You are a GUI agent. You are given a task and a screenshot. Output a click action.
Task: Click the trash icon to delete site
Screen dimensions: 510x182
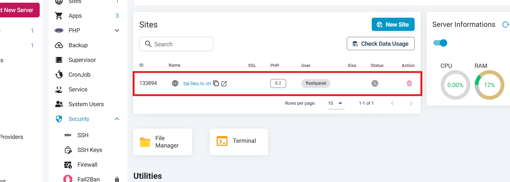coord(409,83)
